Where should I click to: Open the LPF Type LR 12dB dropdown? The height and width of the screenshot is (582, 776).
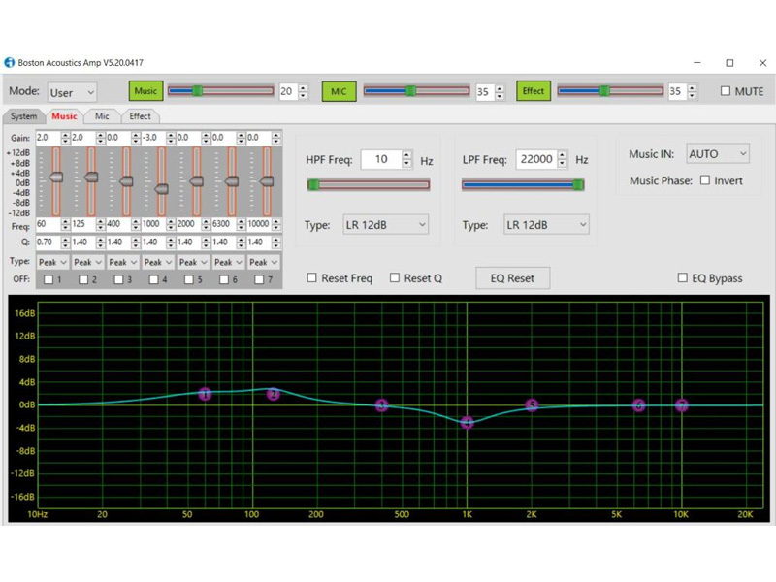click(546, 225)
